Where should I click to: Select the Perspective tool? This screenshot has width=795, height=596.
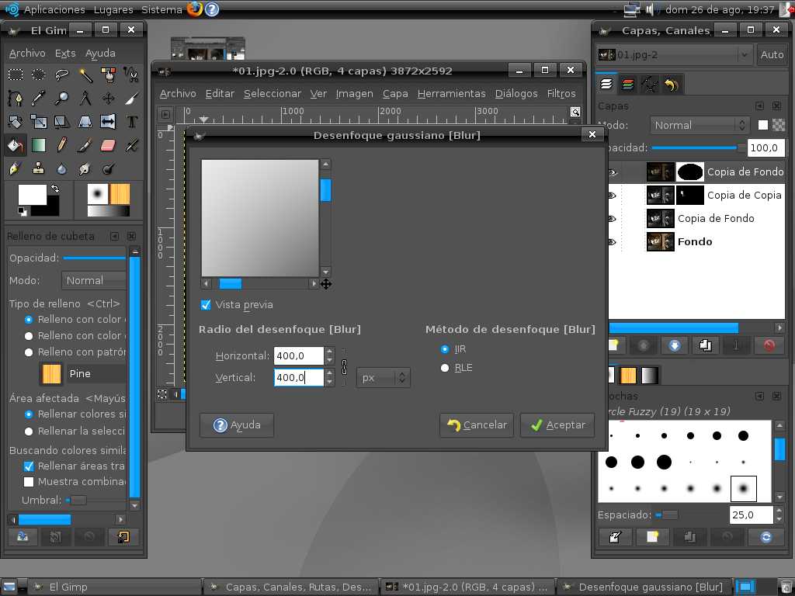(x=85, y=122)
